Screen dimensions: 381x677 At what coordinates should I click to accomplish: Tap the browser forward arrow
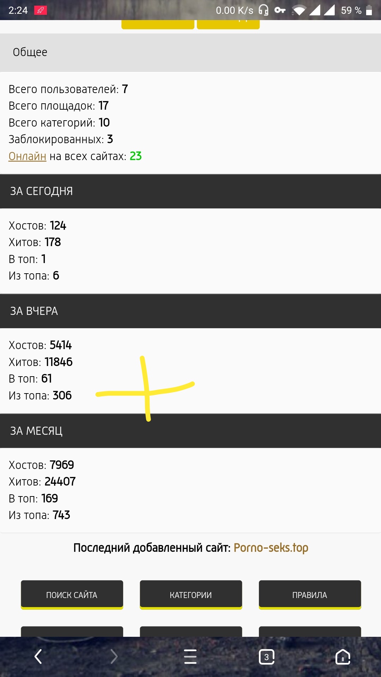click(114, 657)
